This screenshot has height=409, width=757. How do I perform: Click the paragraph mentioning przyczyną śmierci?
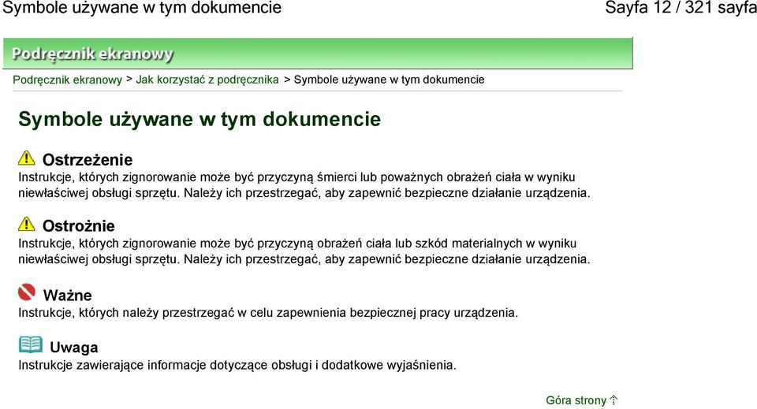[304, 185]
